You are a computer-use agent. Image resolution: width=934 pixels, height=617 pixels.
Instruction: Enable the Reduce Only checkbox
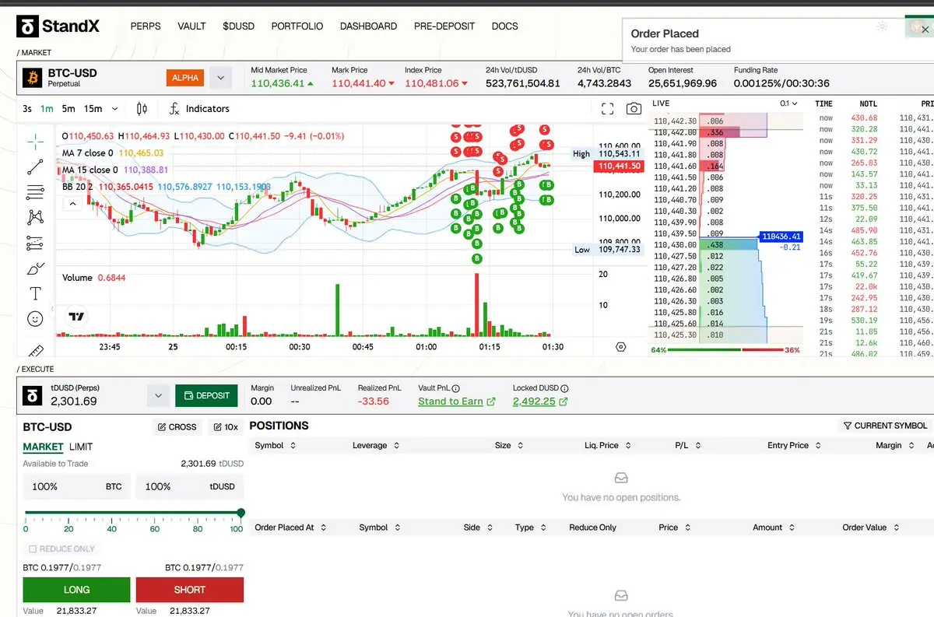32,549
